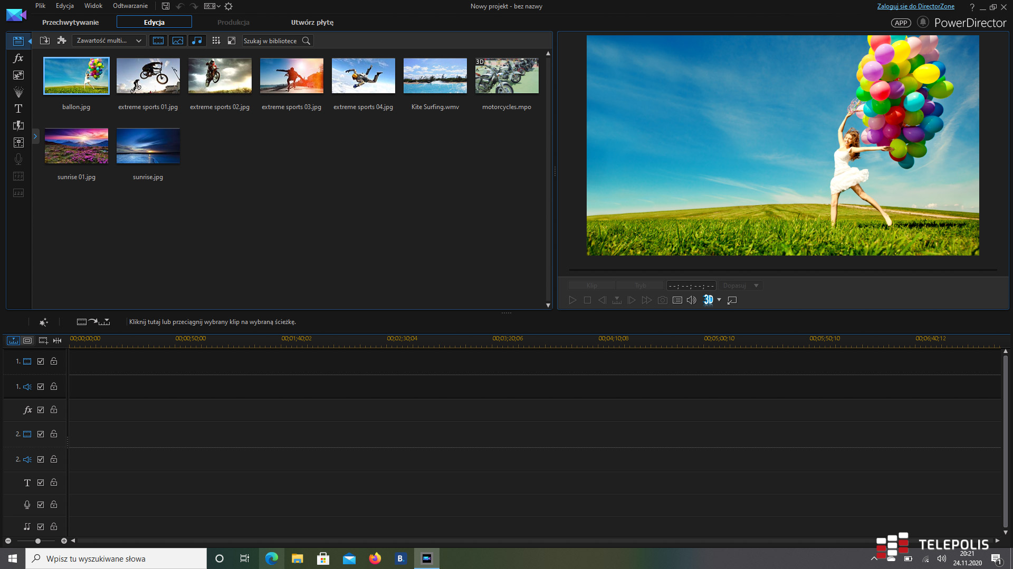This screenshot has height=569, width=1013.
Task: Click the Zaloguj się do DirectorZone link
Action: point(915,6)
